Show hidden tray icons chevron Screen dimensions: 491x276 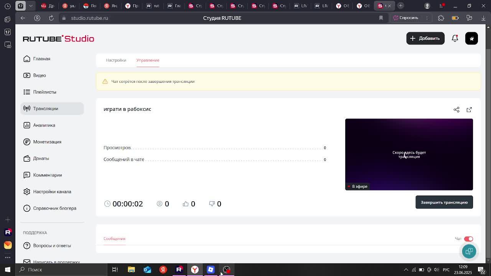(x=406, y=269)
